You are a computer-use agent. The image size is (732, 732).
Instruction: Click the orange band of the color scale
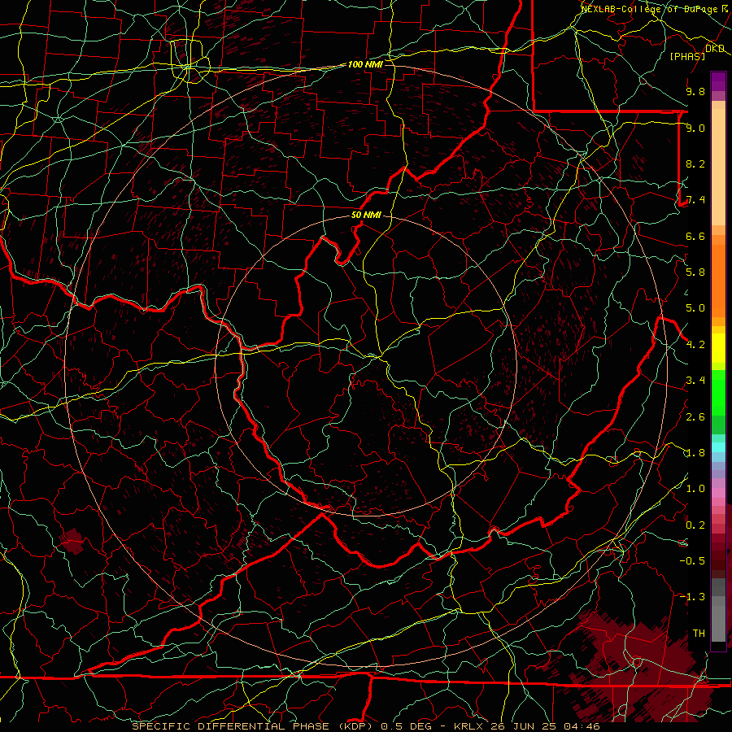click(718, 280)
